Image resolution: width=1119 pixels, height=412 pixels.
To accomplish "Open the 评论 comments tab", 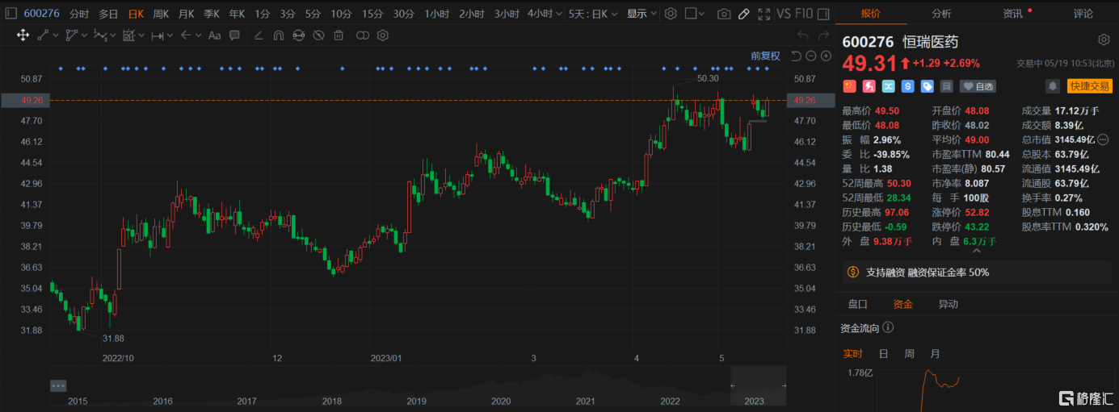I will [x=1083, y=14].
